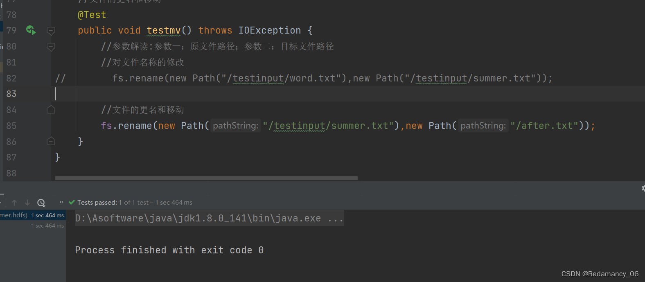Select previous failed test up arrow
This screenshot has height=282, width=645.
(14, 203)
